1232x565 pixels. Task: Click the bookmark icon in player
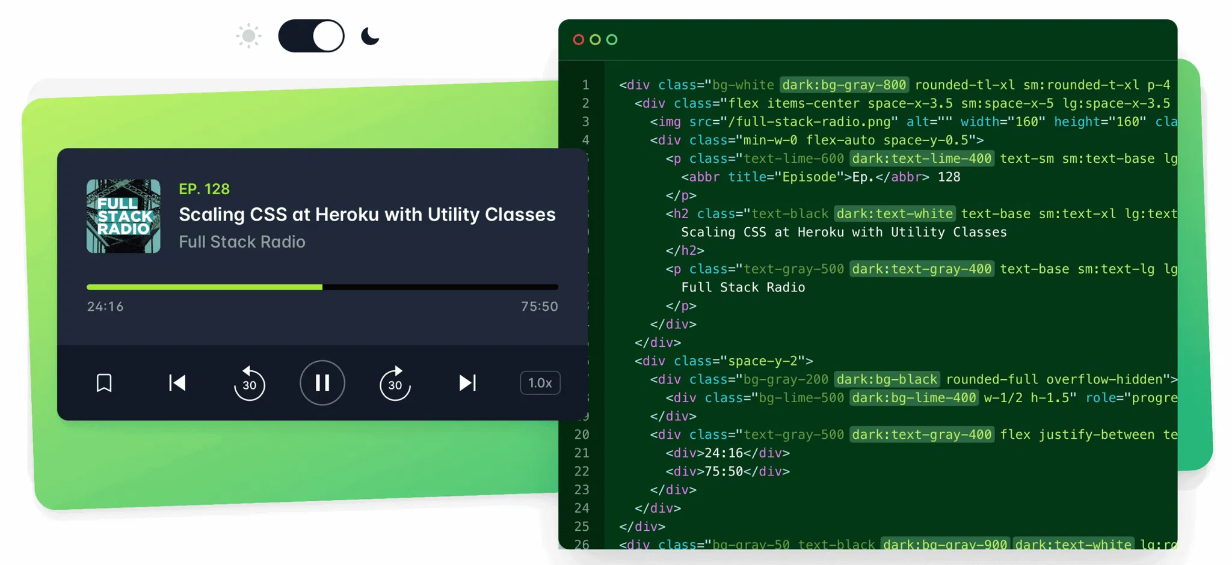point(104,383)
